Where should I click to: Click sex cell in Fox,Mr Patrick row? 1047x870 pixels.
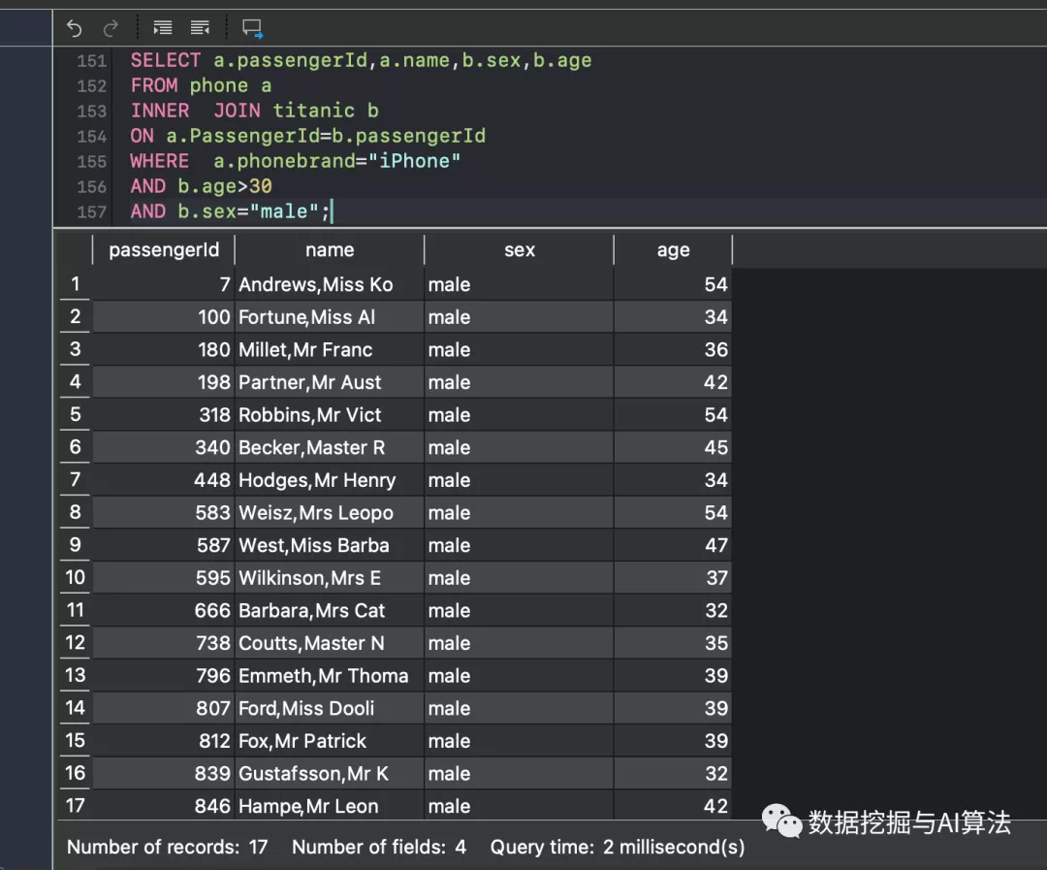tap(519, 741)
